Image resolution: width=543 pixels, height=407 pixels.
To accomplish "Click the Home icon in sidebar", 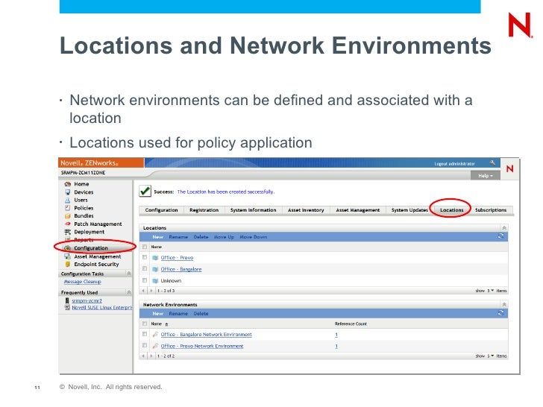I will point(68,184).
